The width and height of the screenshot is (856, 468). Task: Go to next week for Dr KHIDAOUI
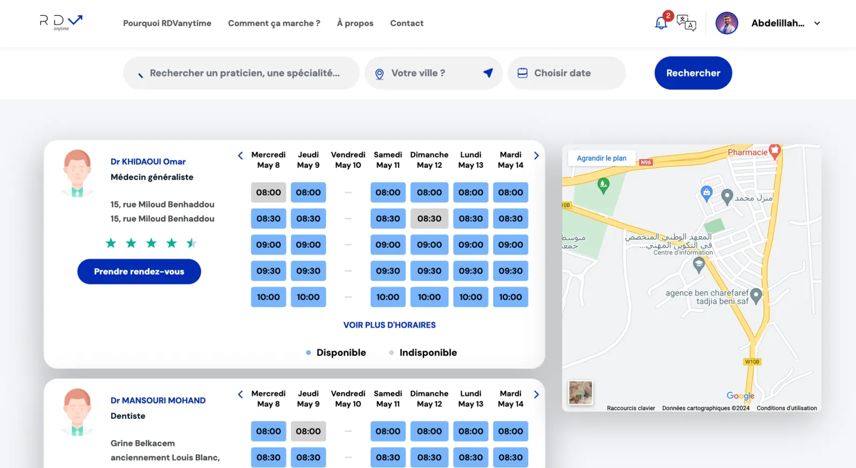536,155
